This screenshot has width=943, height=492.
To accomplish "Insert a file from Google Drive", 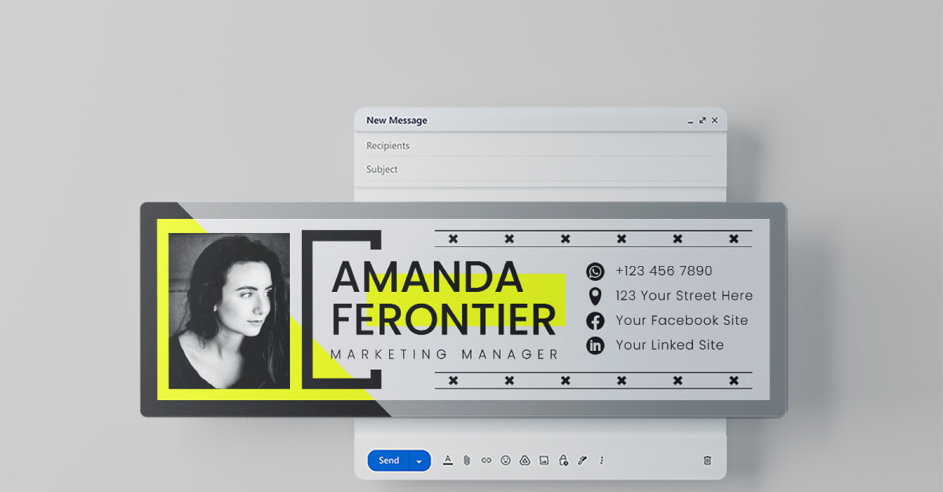I will pos(524,461).
